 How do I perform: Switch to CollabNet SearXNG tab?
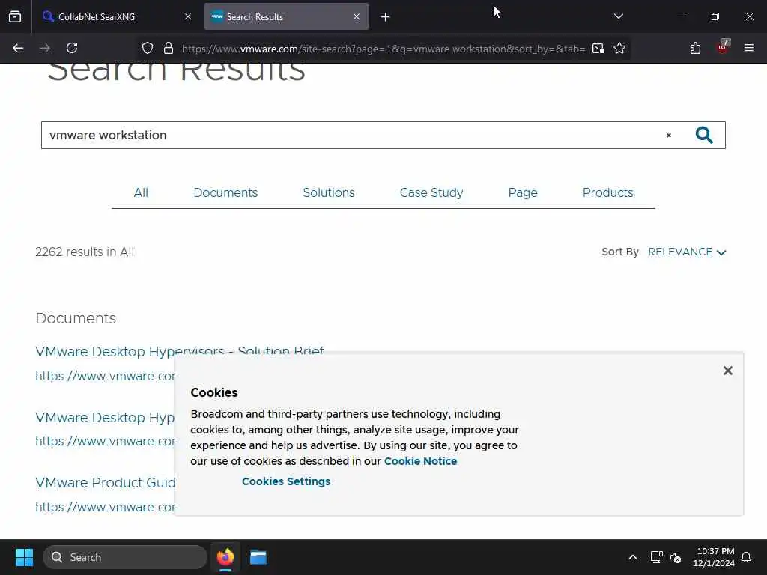click(x=116, y=16)
